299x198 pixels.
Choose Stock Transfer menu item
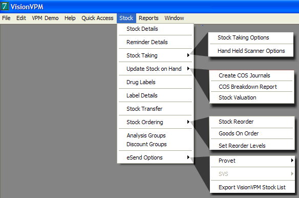click(156, 109)
